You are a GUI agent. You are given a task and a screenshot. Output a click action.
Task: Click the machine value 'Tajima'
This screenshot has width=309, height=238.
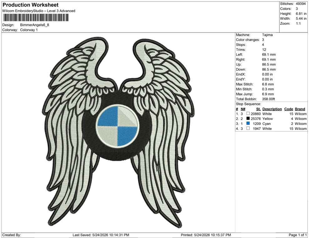click(x=267, y=35)
